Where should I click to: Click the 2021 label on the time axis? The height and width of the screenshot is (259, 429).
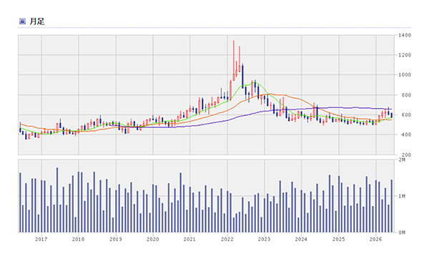189,239
